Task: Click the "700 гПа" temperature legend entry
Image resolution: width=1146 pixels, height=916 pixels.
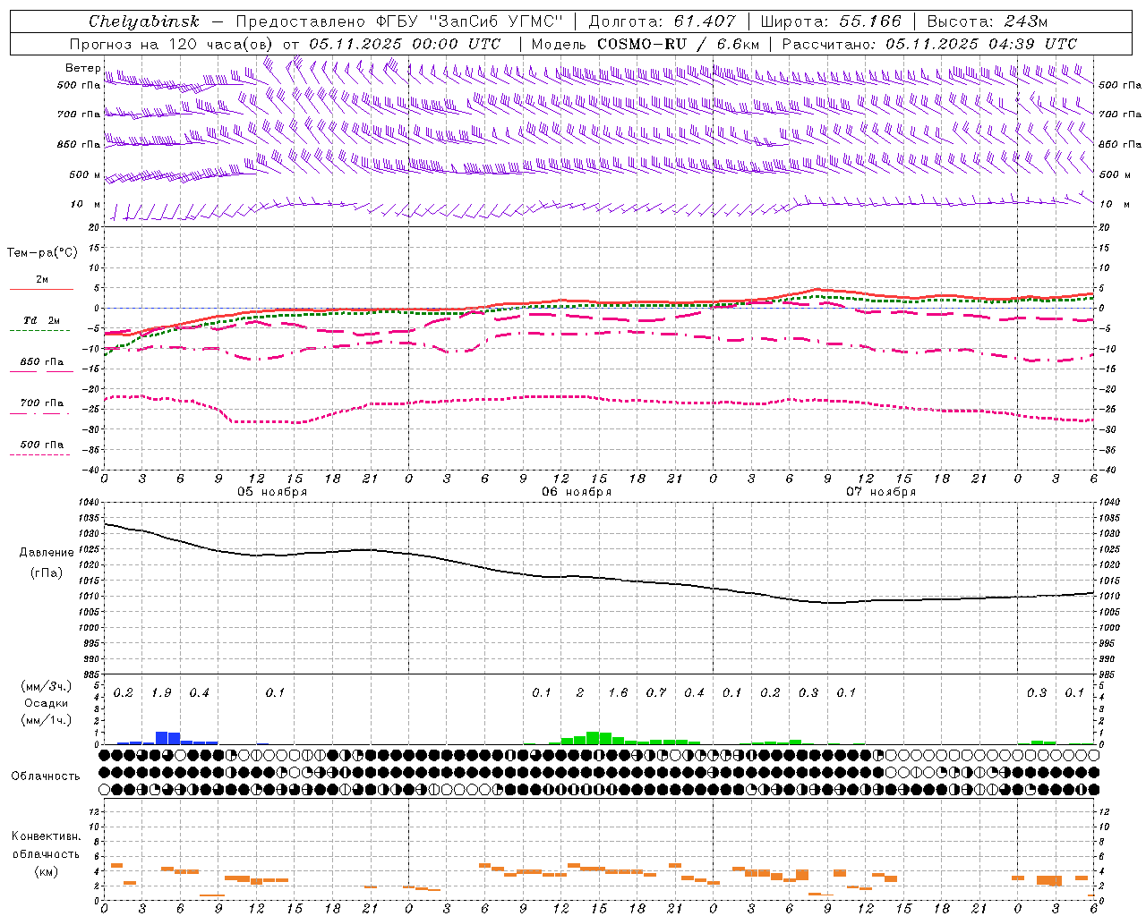Action: [41, 403]
